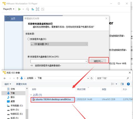Click 下载 in the address breadcrumb
139x119 pixels.
[x=39, y=78]
